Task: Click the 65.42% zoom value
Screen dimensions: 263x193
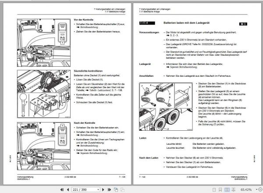Action: click(x=246, y=189)
